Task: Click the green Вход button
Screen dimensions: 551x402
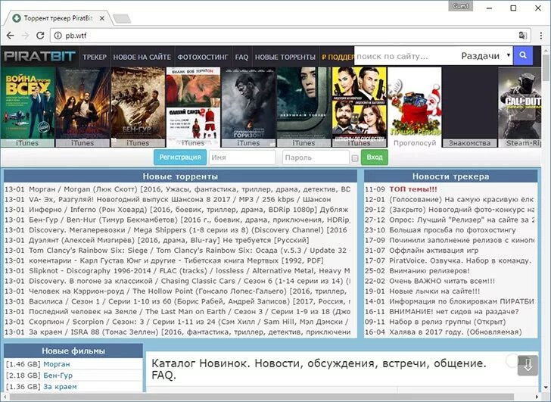Action: point(375,157)
